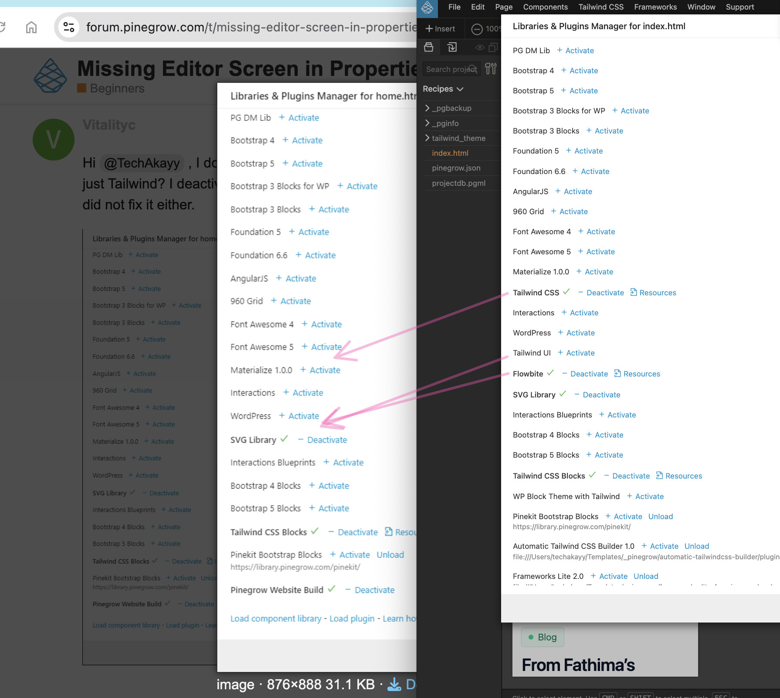Open the hammer-and-wrench tools icon beside Search project
780x698 pixels.
pyautogui.click(x=491, y=69)
